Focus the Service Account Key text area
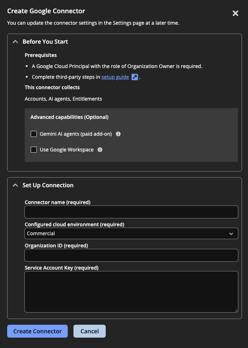The height and width of the screenshot is (348, 248). tap(131, 292)
